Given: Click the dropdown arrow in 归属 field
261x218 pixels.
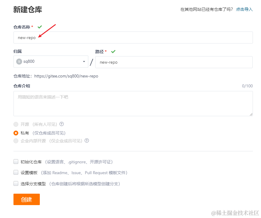Looking at the screenshot, I should (84, 62).
